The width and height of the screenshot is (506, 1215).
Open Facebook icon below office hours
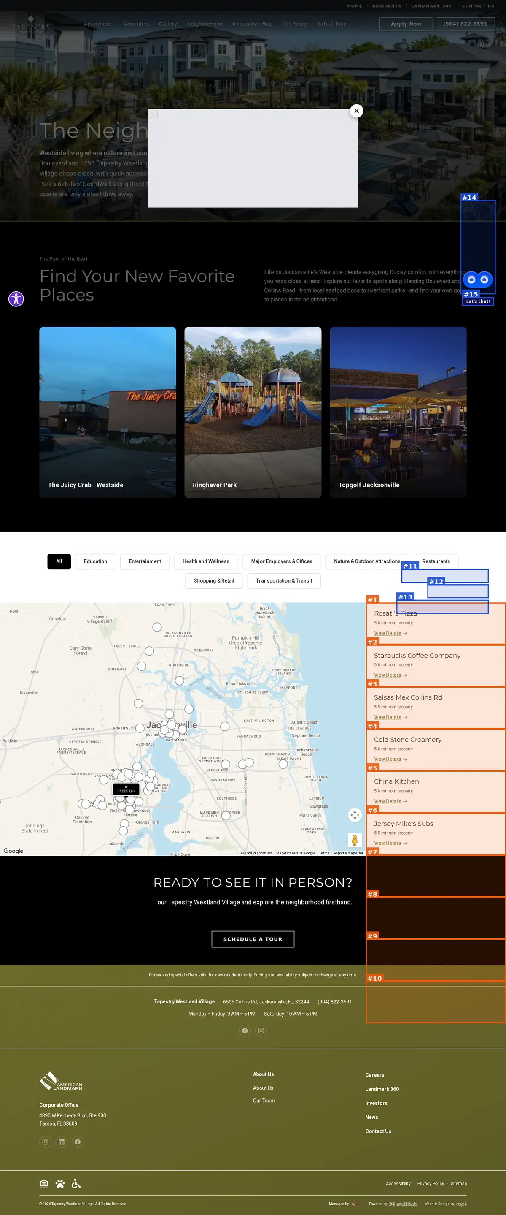pyautogui.click(x=245, y=1031)
